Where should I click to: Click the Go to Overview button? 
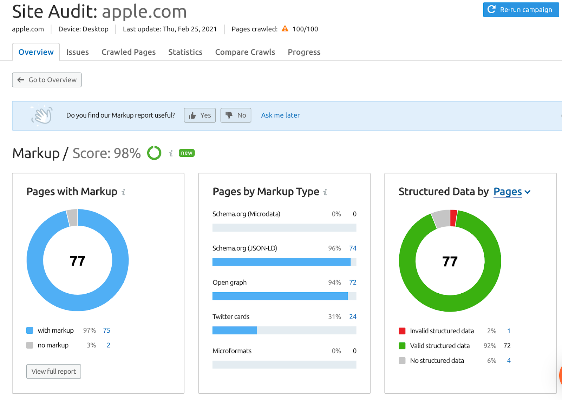tap(47, 80)
